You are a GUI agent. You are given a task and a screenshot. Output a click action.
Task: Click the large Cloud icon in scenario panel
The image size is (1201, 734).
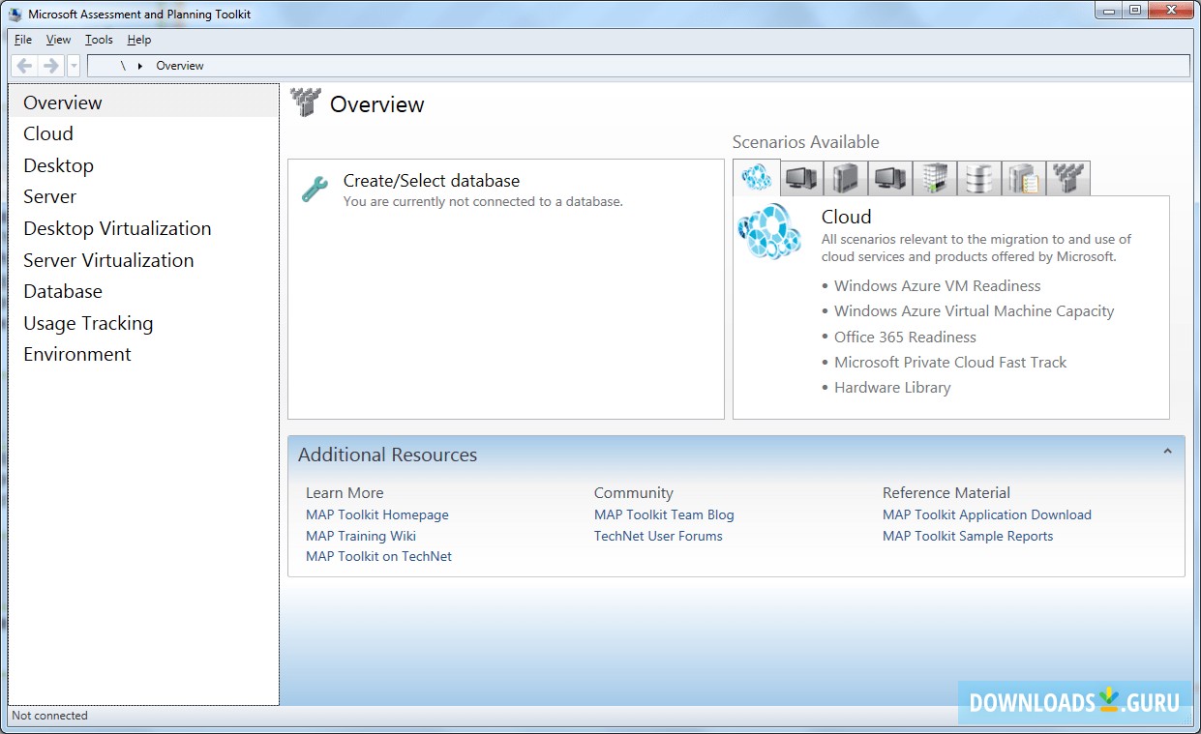(x=769, y=232)
